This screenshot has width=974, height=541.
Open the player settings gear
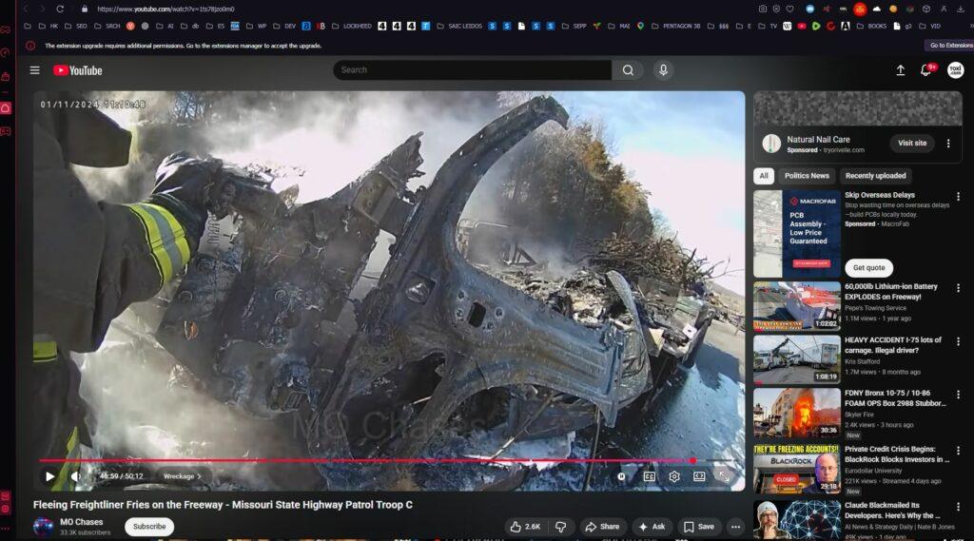pos(674,476)
